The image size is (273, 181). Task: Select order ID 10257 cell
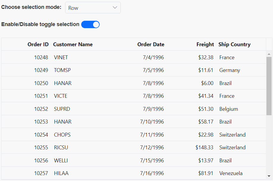(41, 173)
